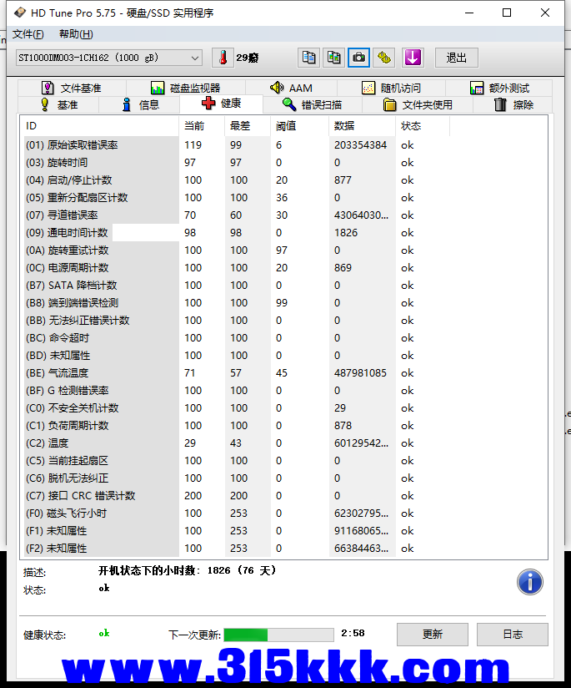Click the copy text to clipboard icon
The width and height of the screenshot is (571, 688).
pyautogui.click(x=309, y=58)
